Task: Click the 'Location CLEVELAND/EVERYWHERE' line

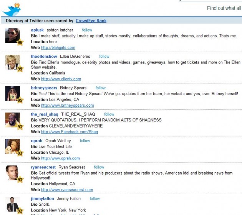Action: [x=67, y=126]
